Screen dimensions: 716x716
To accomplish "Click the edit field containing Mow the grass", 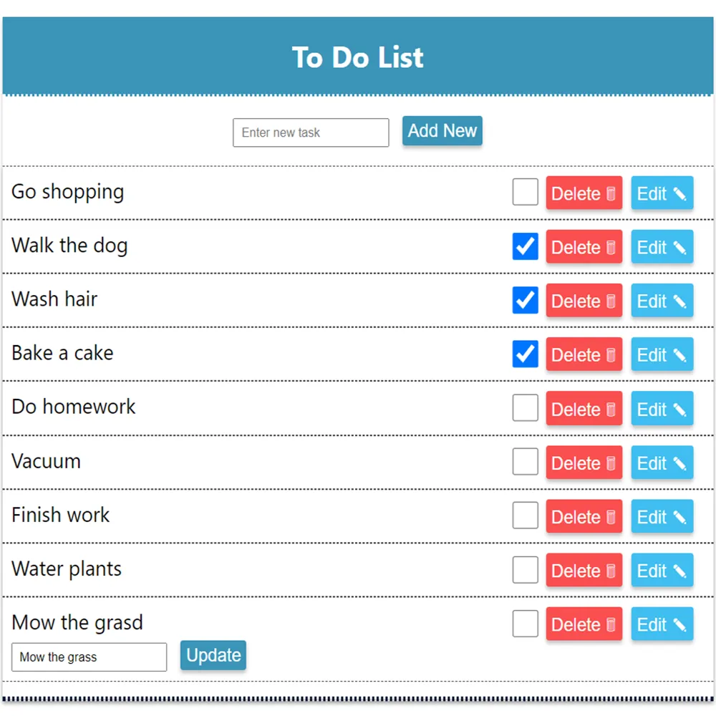I will (89, 657).
